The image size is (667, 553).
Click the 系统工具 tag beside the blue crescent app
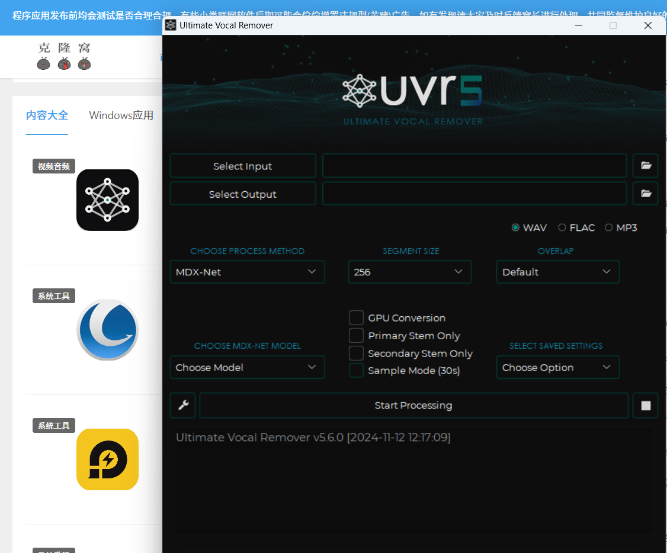[54, 296]
